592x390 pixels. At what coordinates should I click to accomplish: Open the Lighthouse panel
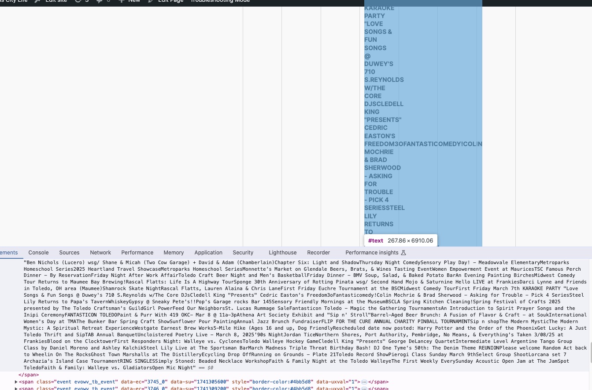pos(283,253)
